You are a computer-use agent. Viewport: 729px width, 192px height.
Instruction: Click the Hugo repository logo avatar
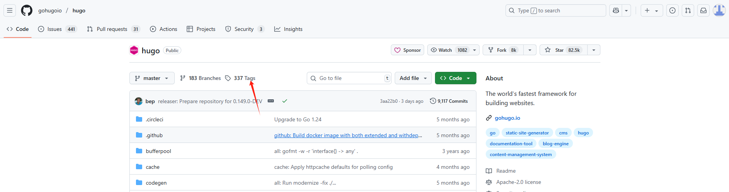134,50
